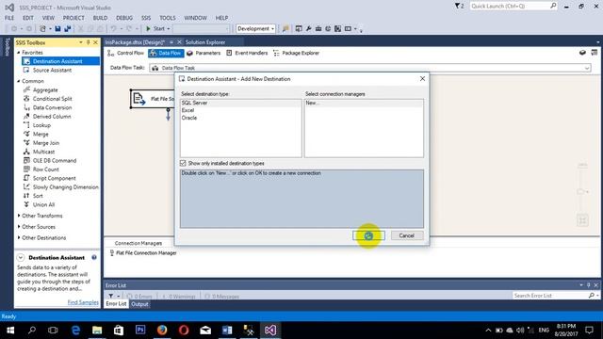Click the Sort transform icon
The width and height of the screenshot is (603, 339).
click(x=26, y=196)
